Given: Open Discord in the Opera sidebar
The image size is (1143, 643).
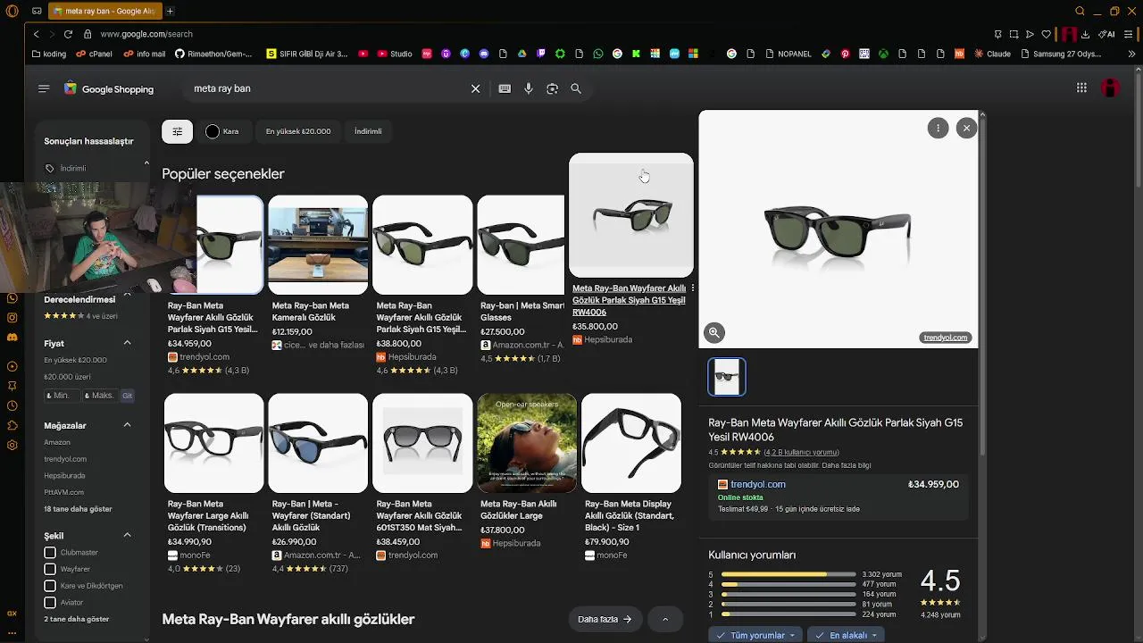Looking at the screenshot, I should [x=12, y=337].
